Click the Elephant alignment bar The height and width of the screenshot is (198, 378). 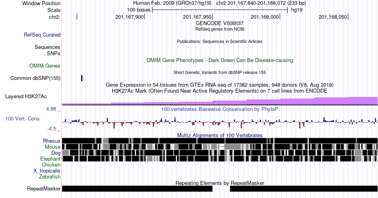click(x=220, y=159)
